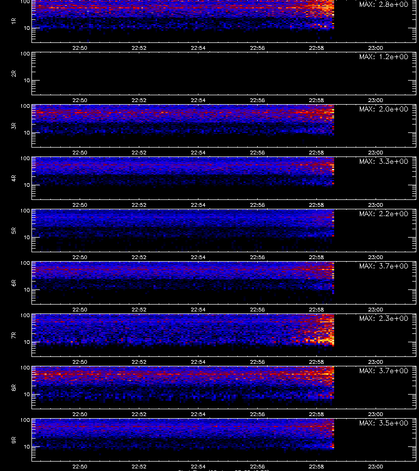The height and width of the screenshot is (471, 419).
Task: Click the 22:56 time label under 4R panel
Action: point(257,205)
